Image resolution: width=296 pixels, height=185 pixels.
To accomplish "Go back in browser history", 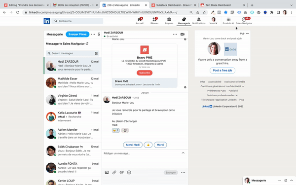I will (4, 12).
